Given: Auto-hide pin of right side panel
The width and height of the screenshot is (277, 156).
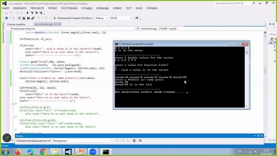Looking at the screenshot, I should point(270,24).
